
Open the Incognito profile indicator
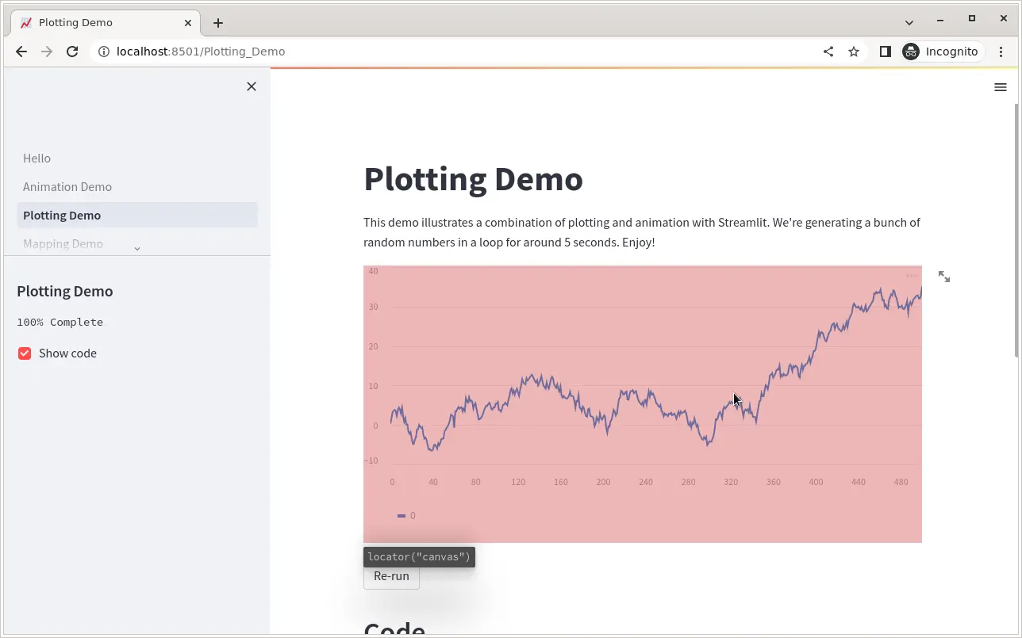coord(943,52)
